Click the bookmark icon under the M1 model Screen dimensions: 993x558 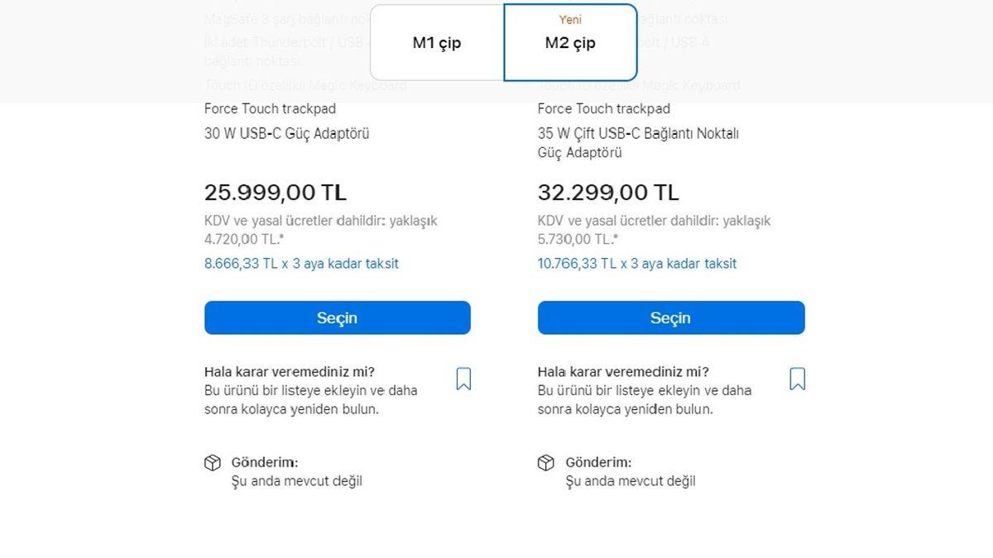coord(463,378)
